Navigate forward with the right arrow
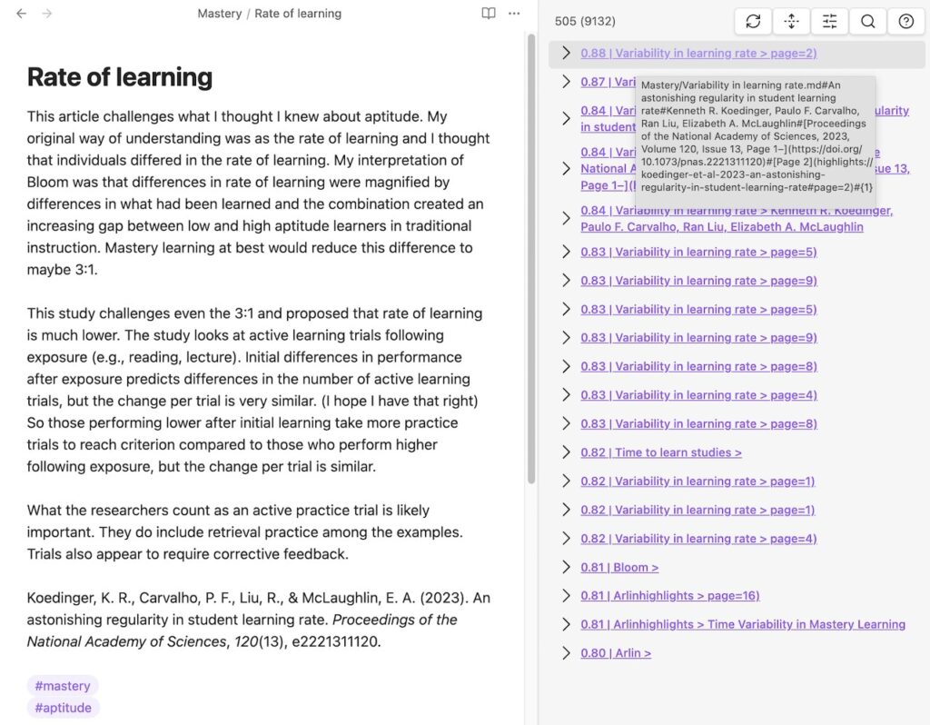 coord(47,13)
